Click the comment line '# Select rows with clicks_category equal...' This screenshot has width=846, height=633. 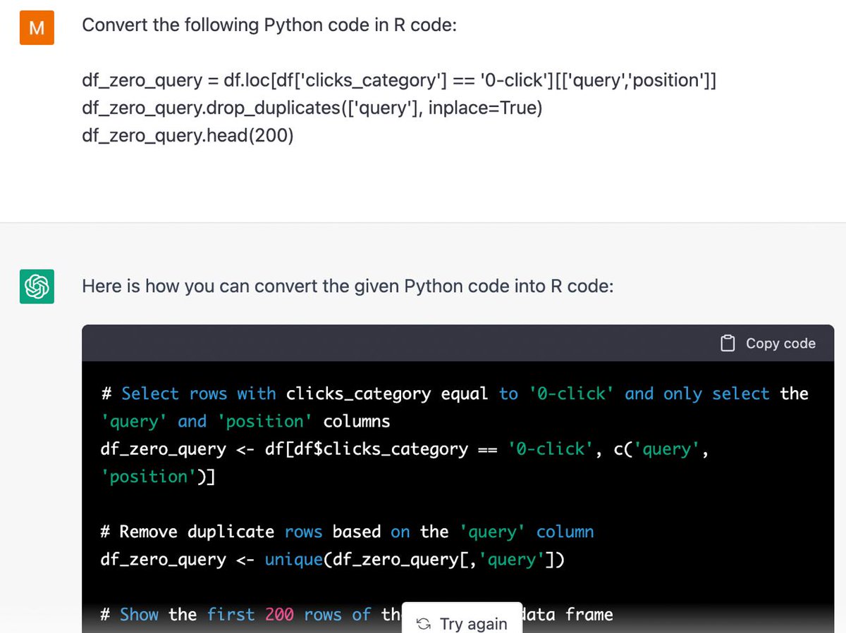tap(455, 394)
